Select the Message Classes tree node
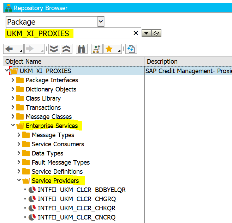 (x=49, y=117)
